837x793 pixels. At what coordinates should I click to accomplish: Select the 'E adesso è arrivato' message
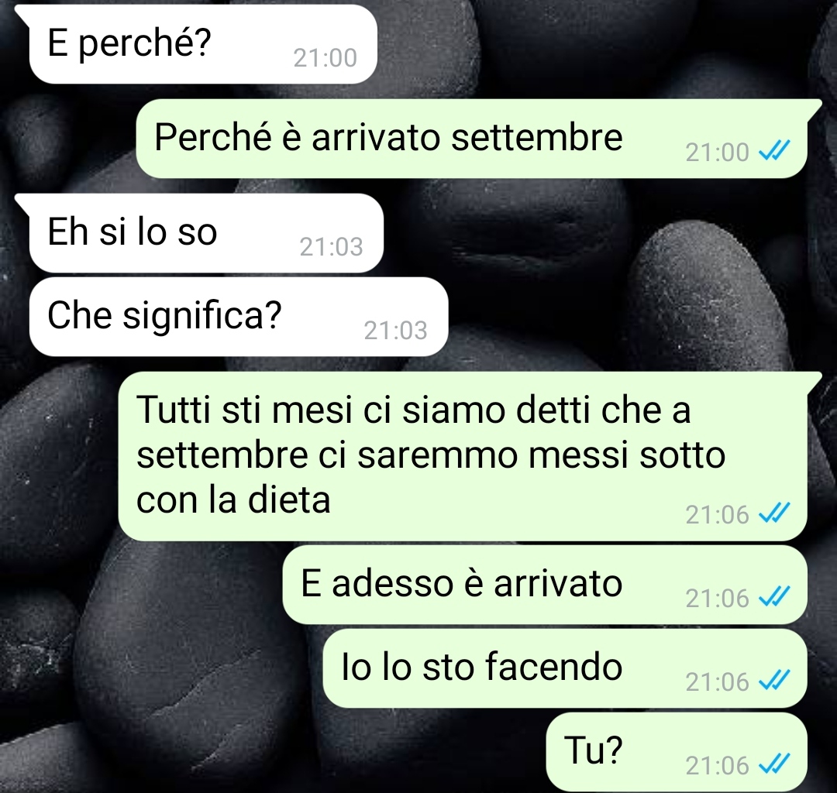pos(545,585)
